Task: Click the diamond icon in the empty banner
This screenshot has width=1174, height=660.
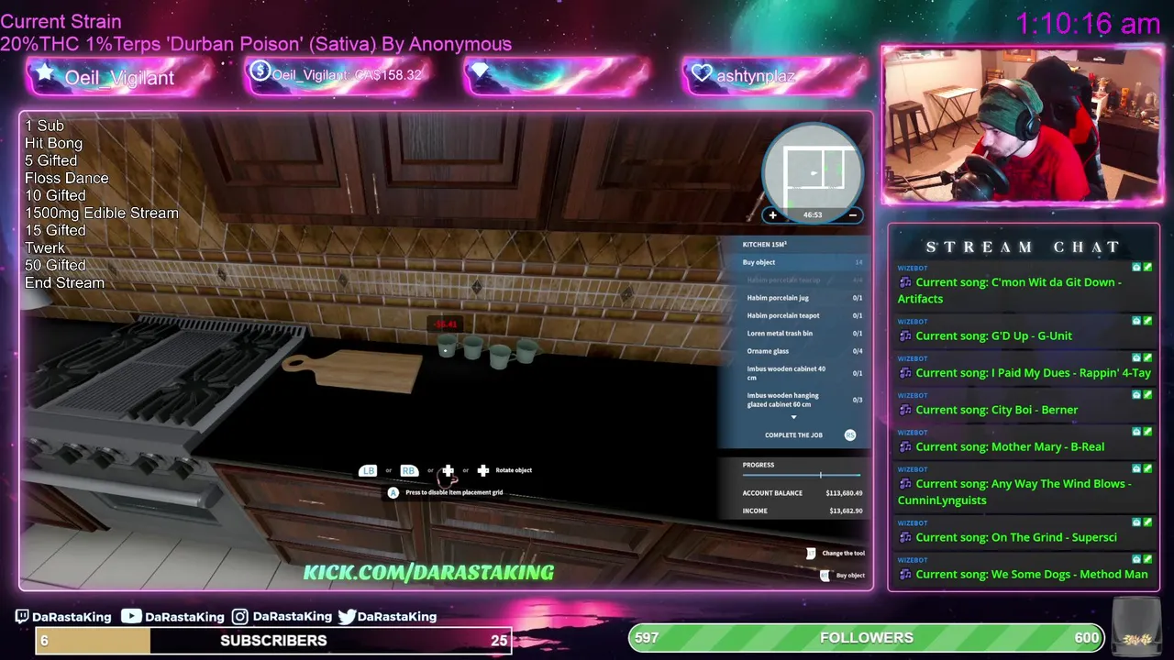Action: click(481, 71)
